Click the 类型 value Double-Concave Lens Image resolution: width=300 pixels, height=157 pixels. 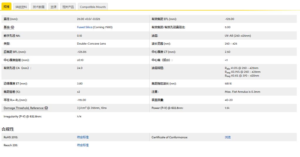[91, 43]
